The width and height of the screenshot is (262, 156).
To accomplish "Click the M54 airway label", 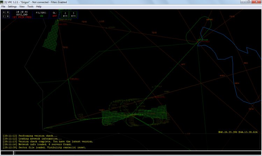I will [x=237, y=83].
